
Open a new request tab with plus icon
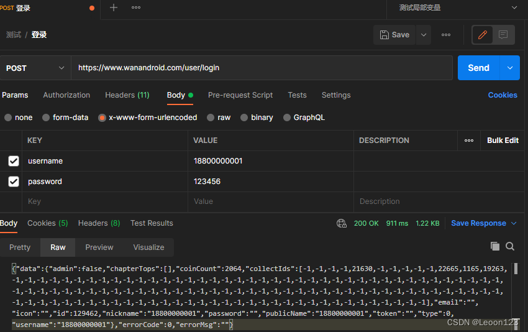tap(114, 7)
